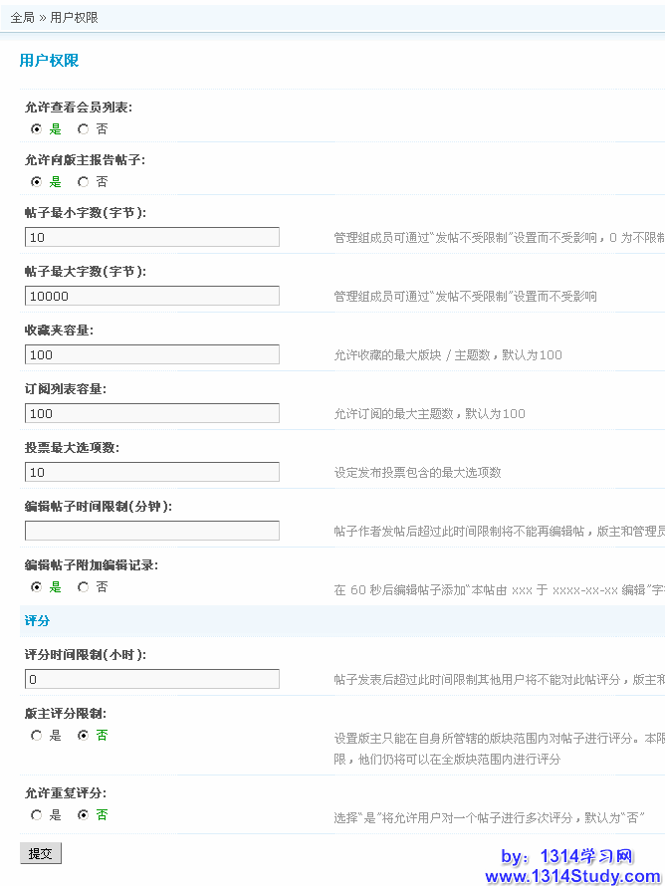Click the 全局 breadcrumb link
Image resolution: width=665 pixels, height=886 pixels.
[x=22, y=18]
